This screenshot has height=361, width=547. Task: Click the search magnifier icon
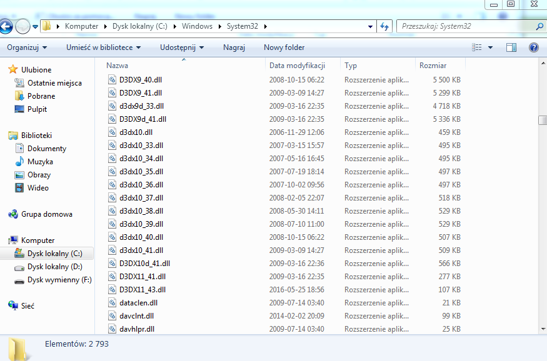(x=539, y=26)
